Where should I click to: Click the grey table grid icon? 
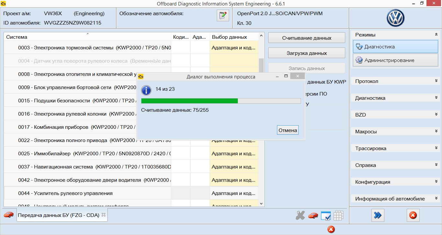pyautogui.click(x=338, y=216)
